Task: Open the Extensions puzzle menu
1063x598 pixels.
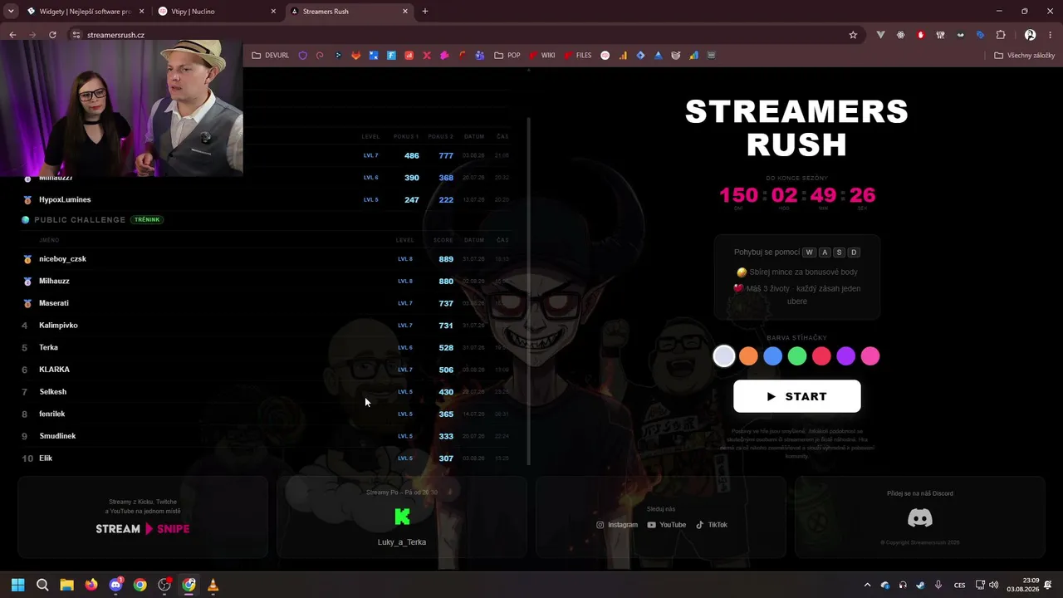Action: (1001, 35)
